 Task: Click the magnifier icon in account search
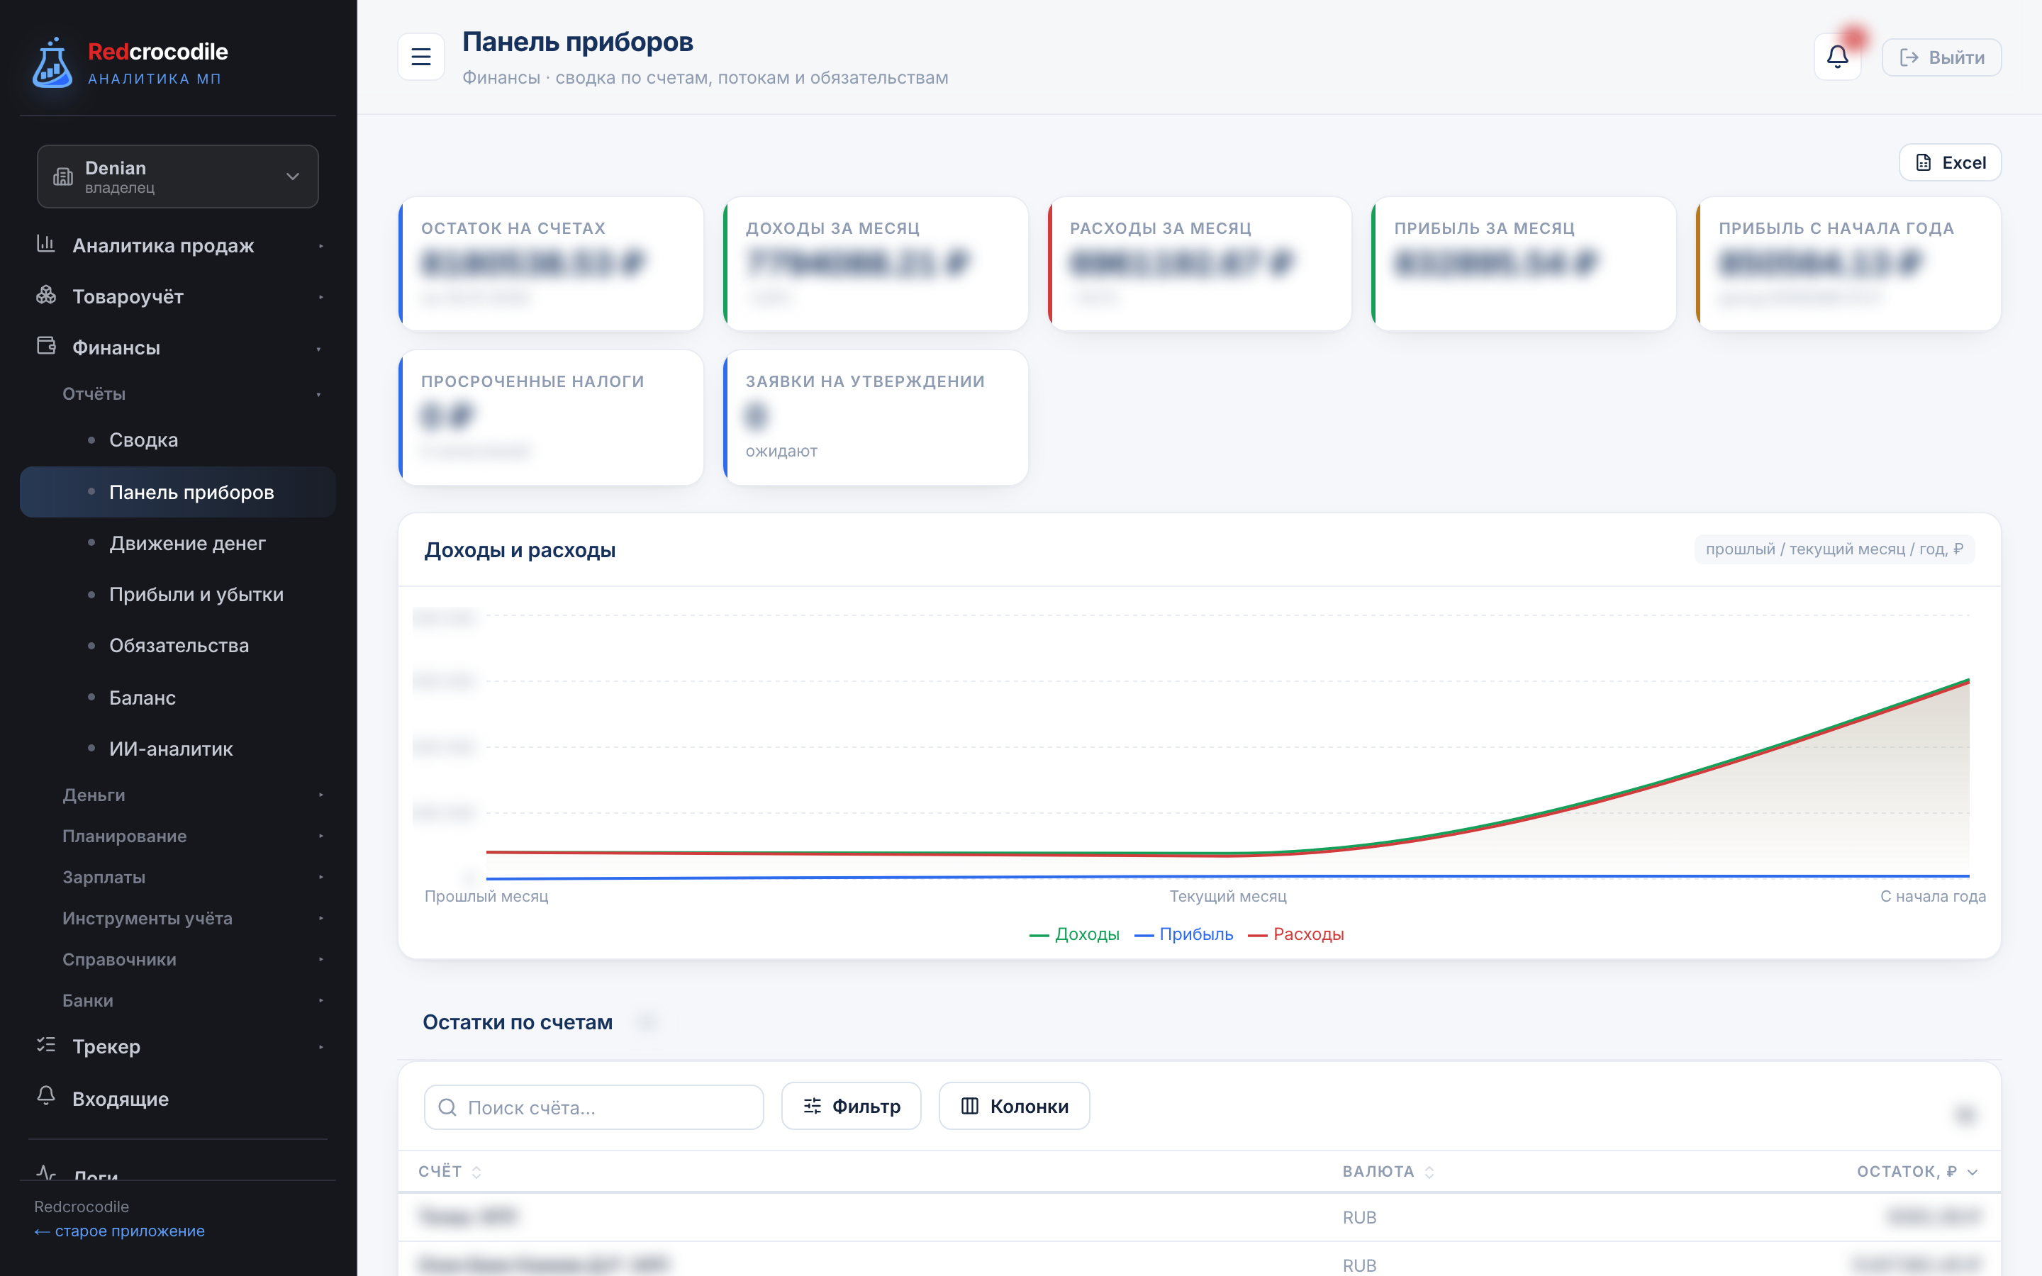(448, 1107)
